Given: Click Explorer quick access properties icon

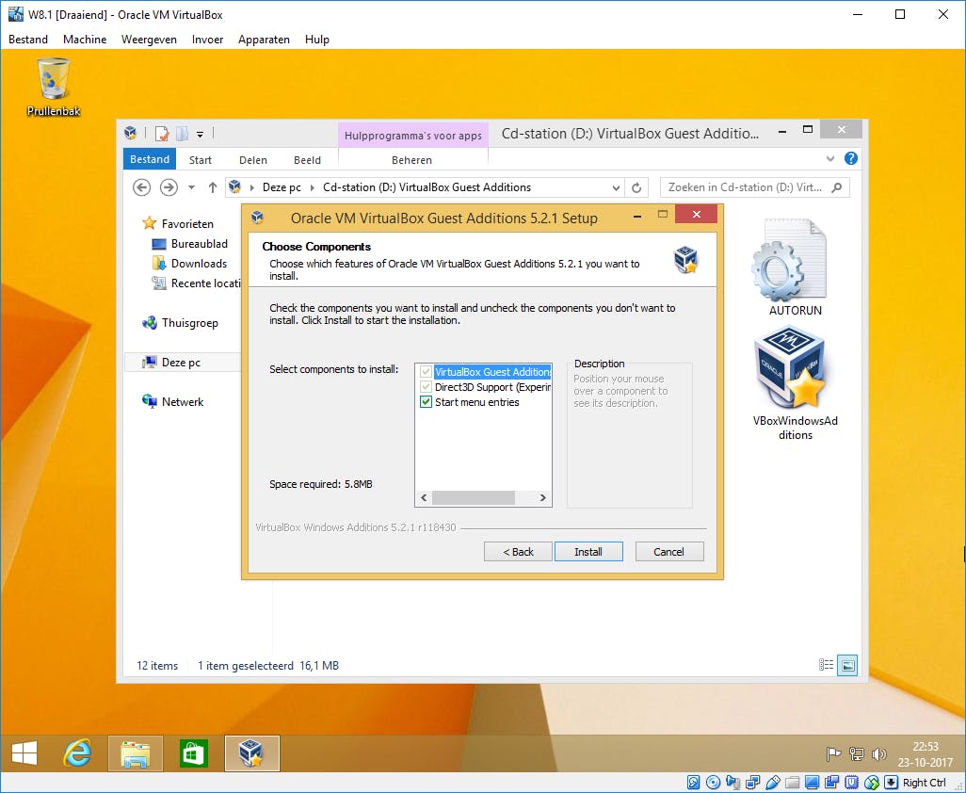Looking at the screenshot, I should pyautogui.click(x=162, y=133).
